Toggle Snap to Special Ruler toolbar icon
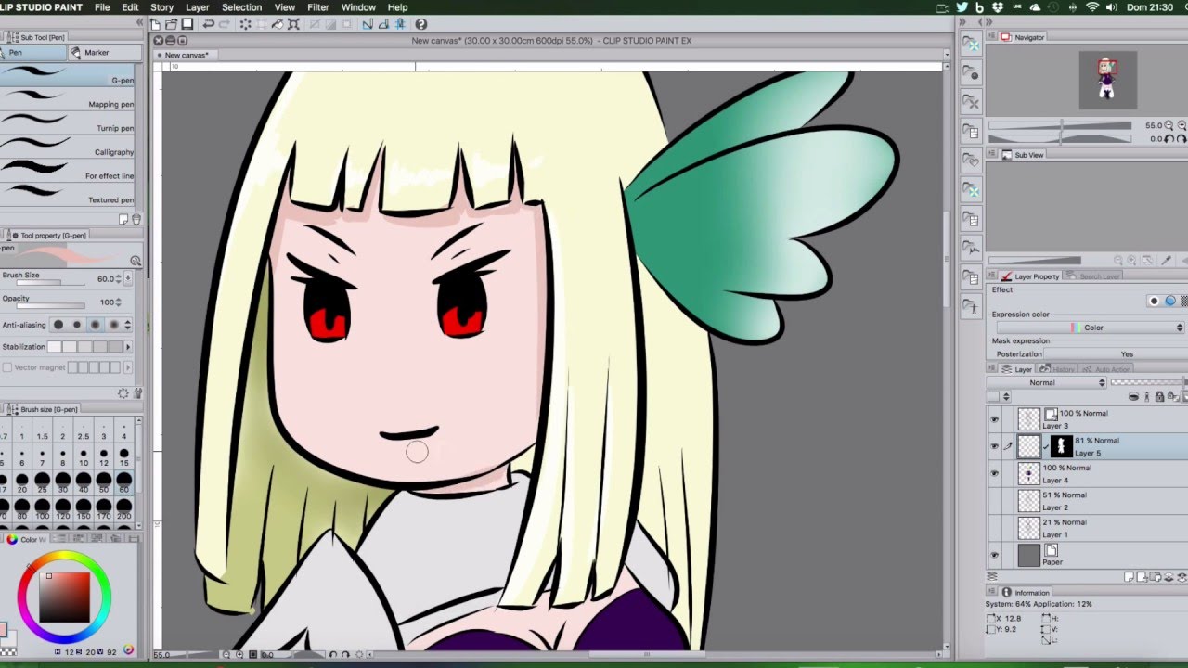Viewport: 1188px width, 668px height. 384,24
